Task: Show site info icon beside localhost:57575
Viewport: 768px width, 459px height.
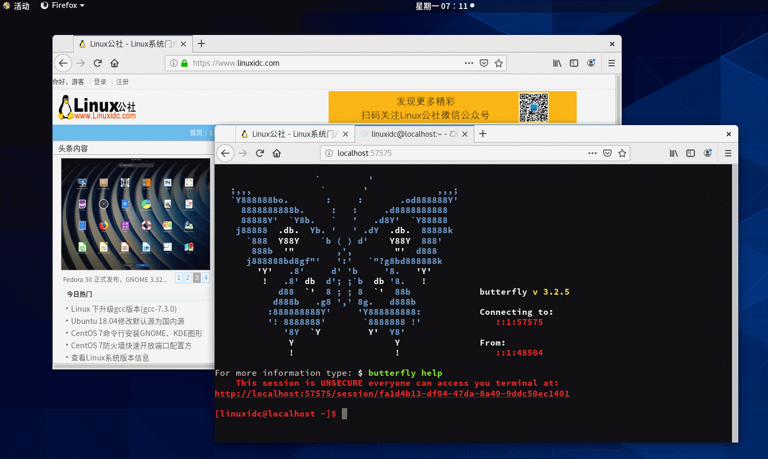Action: point(329,153)
